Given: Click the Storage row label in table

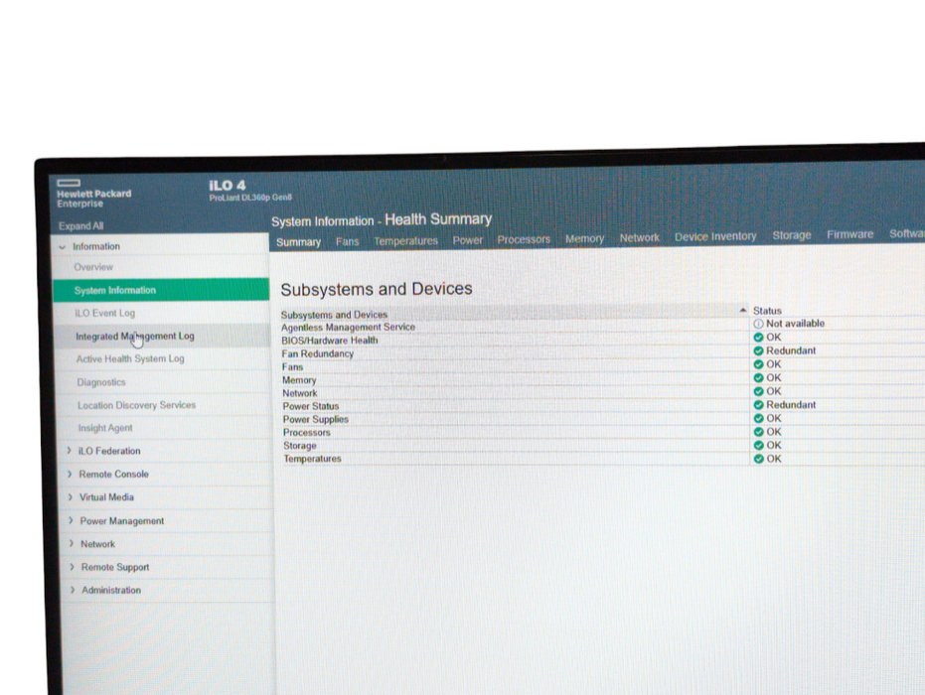Looking at the screenshot, I should [x=300, y=446].
